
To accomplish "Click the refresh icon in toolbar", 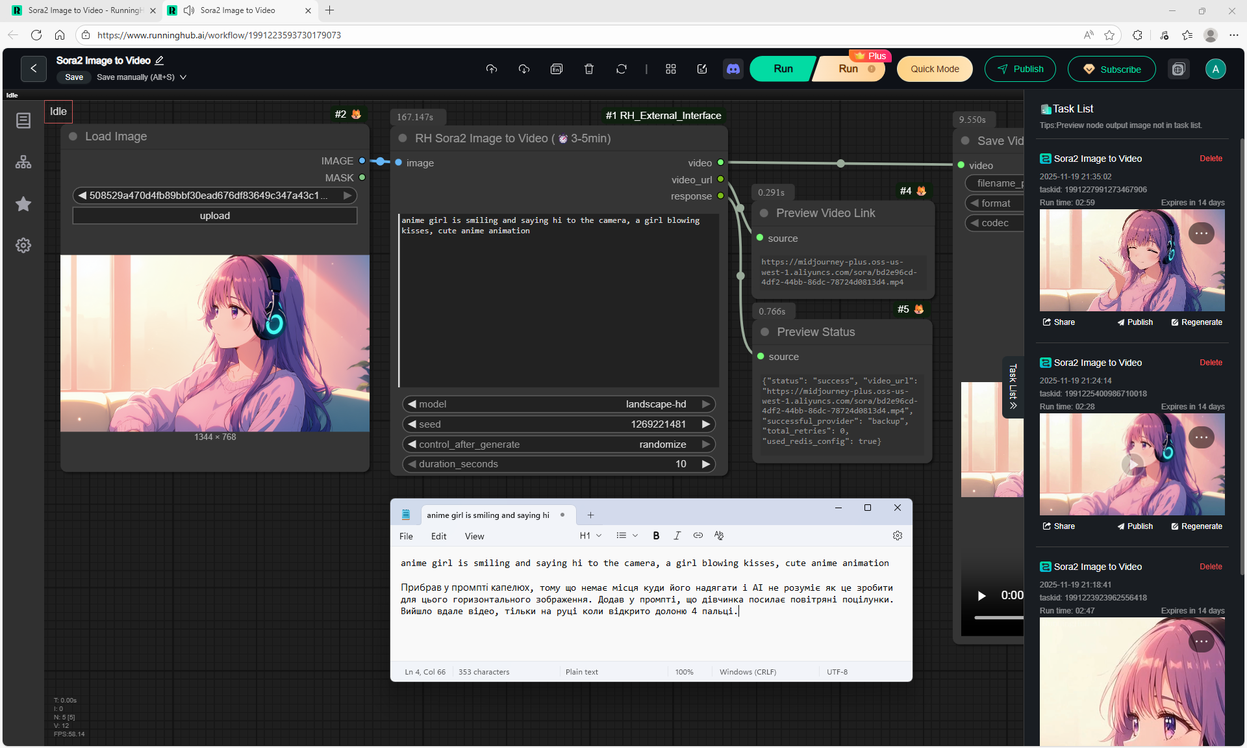I will click(622, 69).
